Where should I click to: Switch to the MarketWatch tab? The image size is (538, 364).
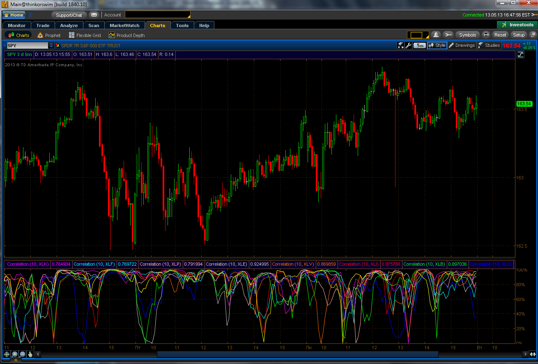pyautogui.click(x=124, y=26)
